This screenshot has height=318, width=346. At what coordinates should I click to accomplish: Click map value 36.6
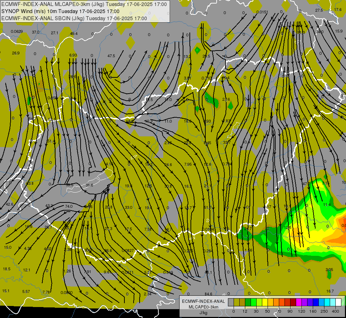click(108, 251)
